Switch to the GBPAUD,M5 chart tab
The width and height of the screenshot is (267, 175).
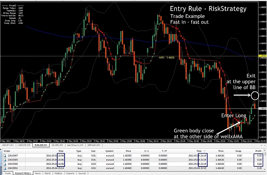tap(94, 145)
